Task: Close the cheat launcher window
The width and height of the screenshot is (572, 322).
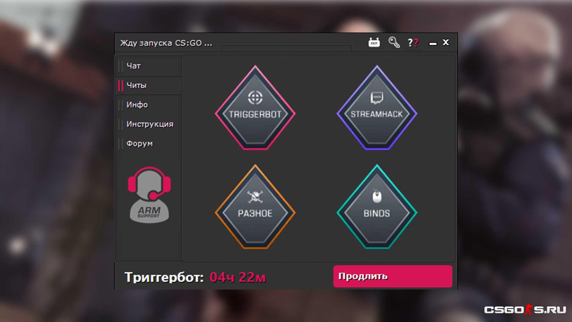Action: point(446,42)
